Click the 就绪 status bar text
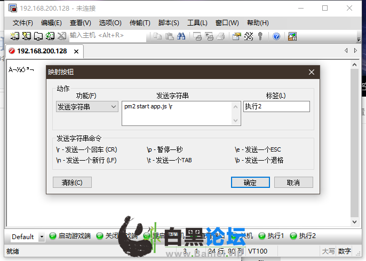This screenshot has width=366, height=261. pos(13,251)
